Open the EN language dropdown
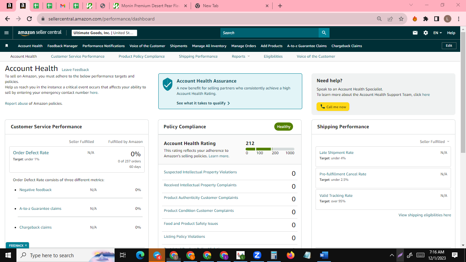 pyautogui.click(x=437, y=33)
